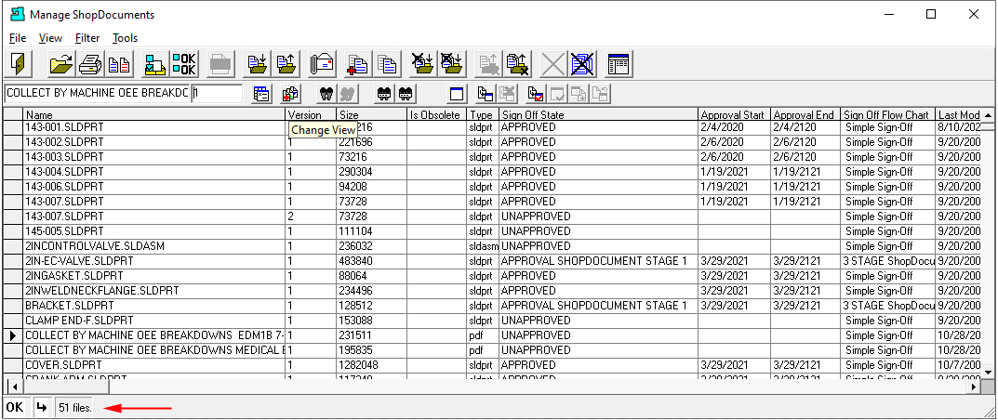The height and width of the screenshot is (420, 998).
Task: Select the 2INWELDNECKFLANGE.SLDPRT file name
Action: [101, 291]
